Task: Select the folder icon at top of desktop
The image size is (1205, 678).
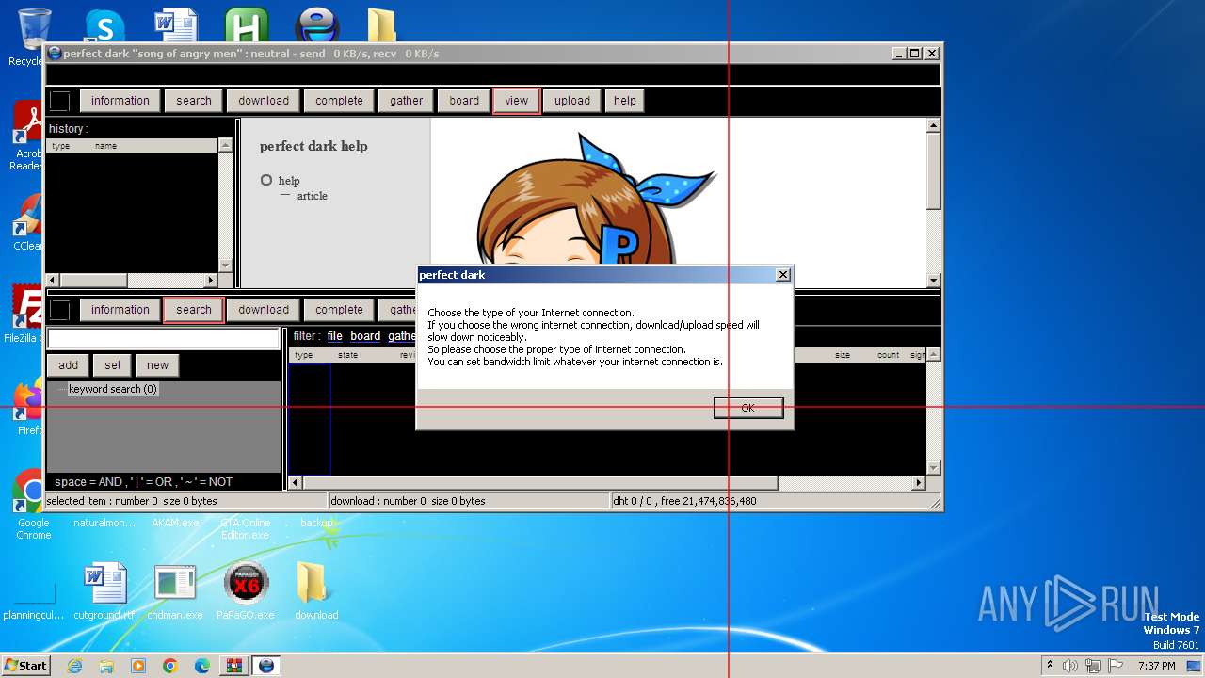Action: point(381,26)
